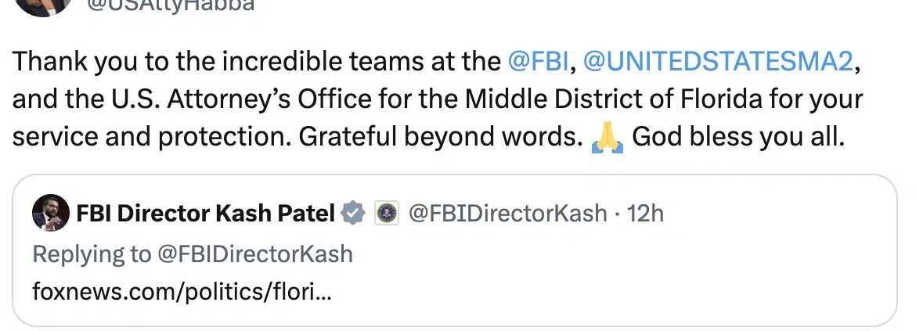This screenshot has height=331, width=916.
Task: Click the blue verified checkmark badge
Action: (353, 213)
